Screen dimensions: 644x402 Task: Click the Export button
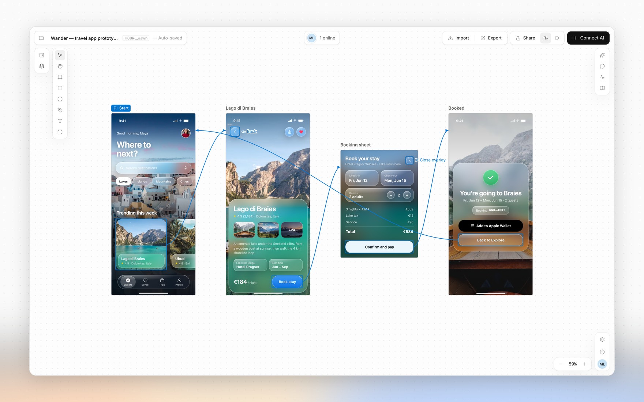491,38
